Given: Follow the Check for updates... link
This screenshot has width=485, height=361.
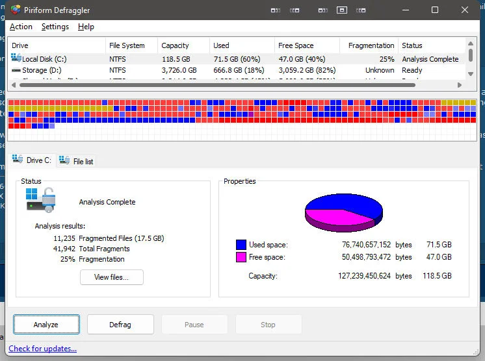Looking at the screenshot, I should click(x=43, y=349).
